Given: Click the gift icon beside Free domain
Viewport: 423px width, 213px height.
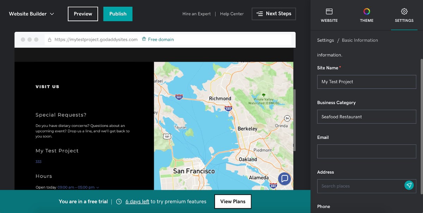Looking at the screenshot, I should [144, 39].
